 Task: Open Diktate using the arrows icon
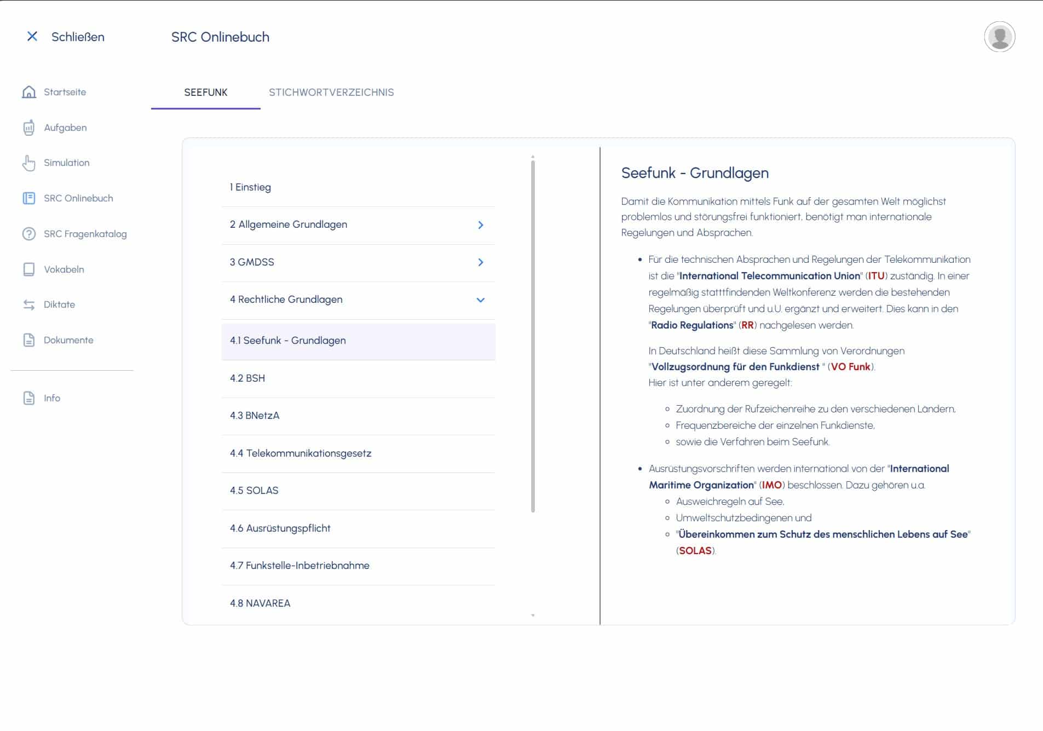tap(29, 305)
